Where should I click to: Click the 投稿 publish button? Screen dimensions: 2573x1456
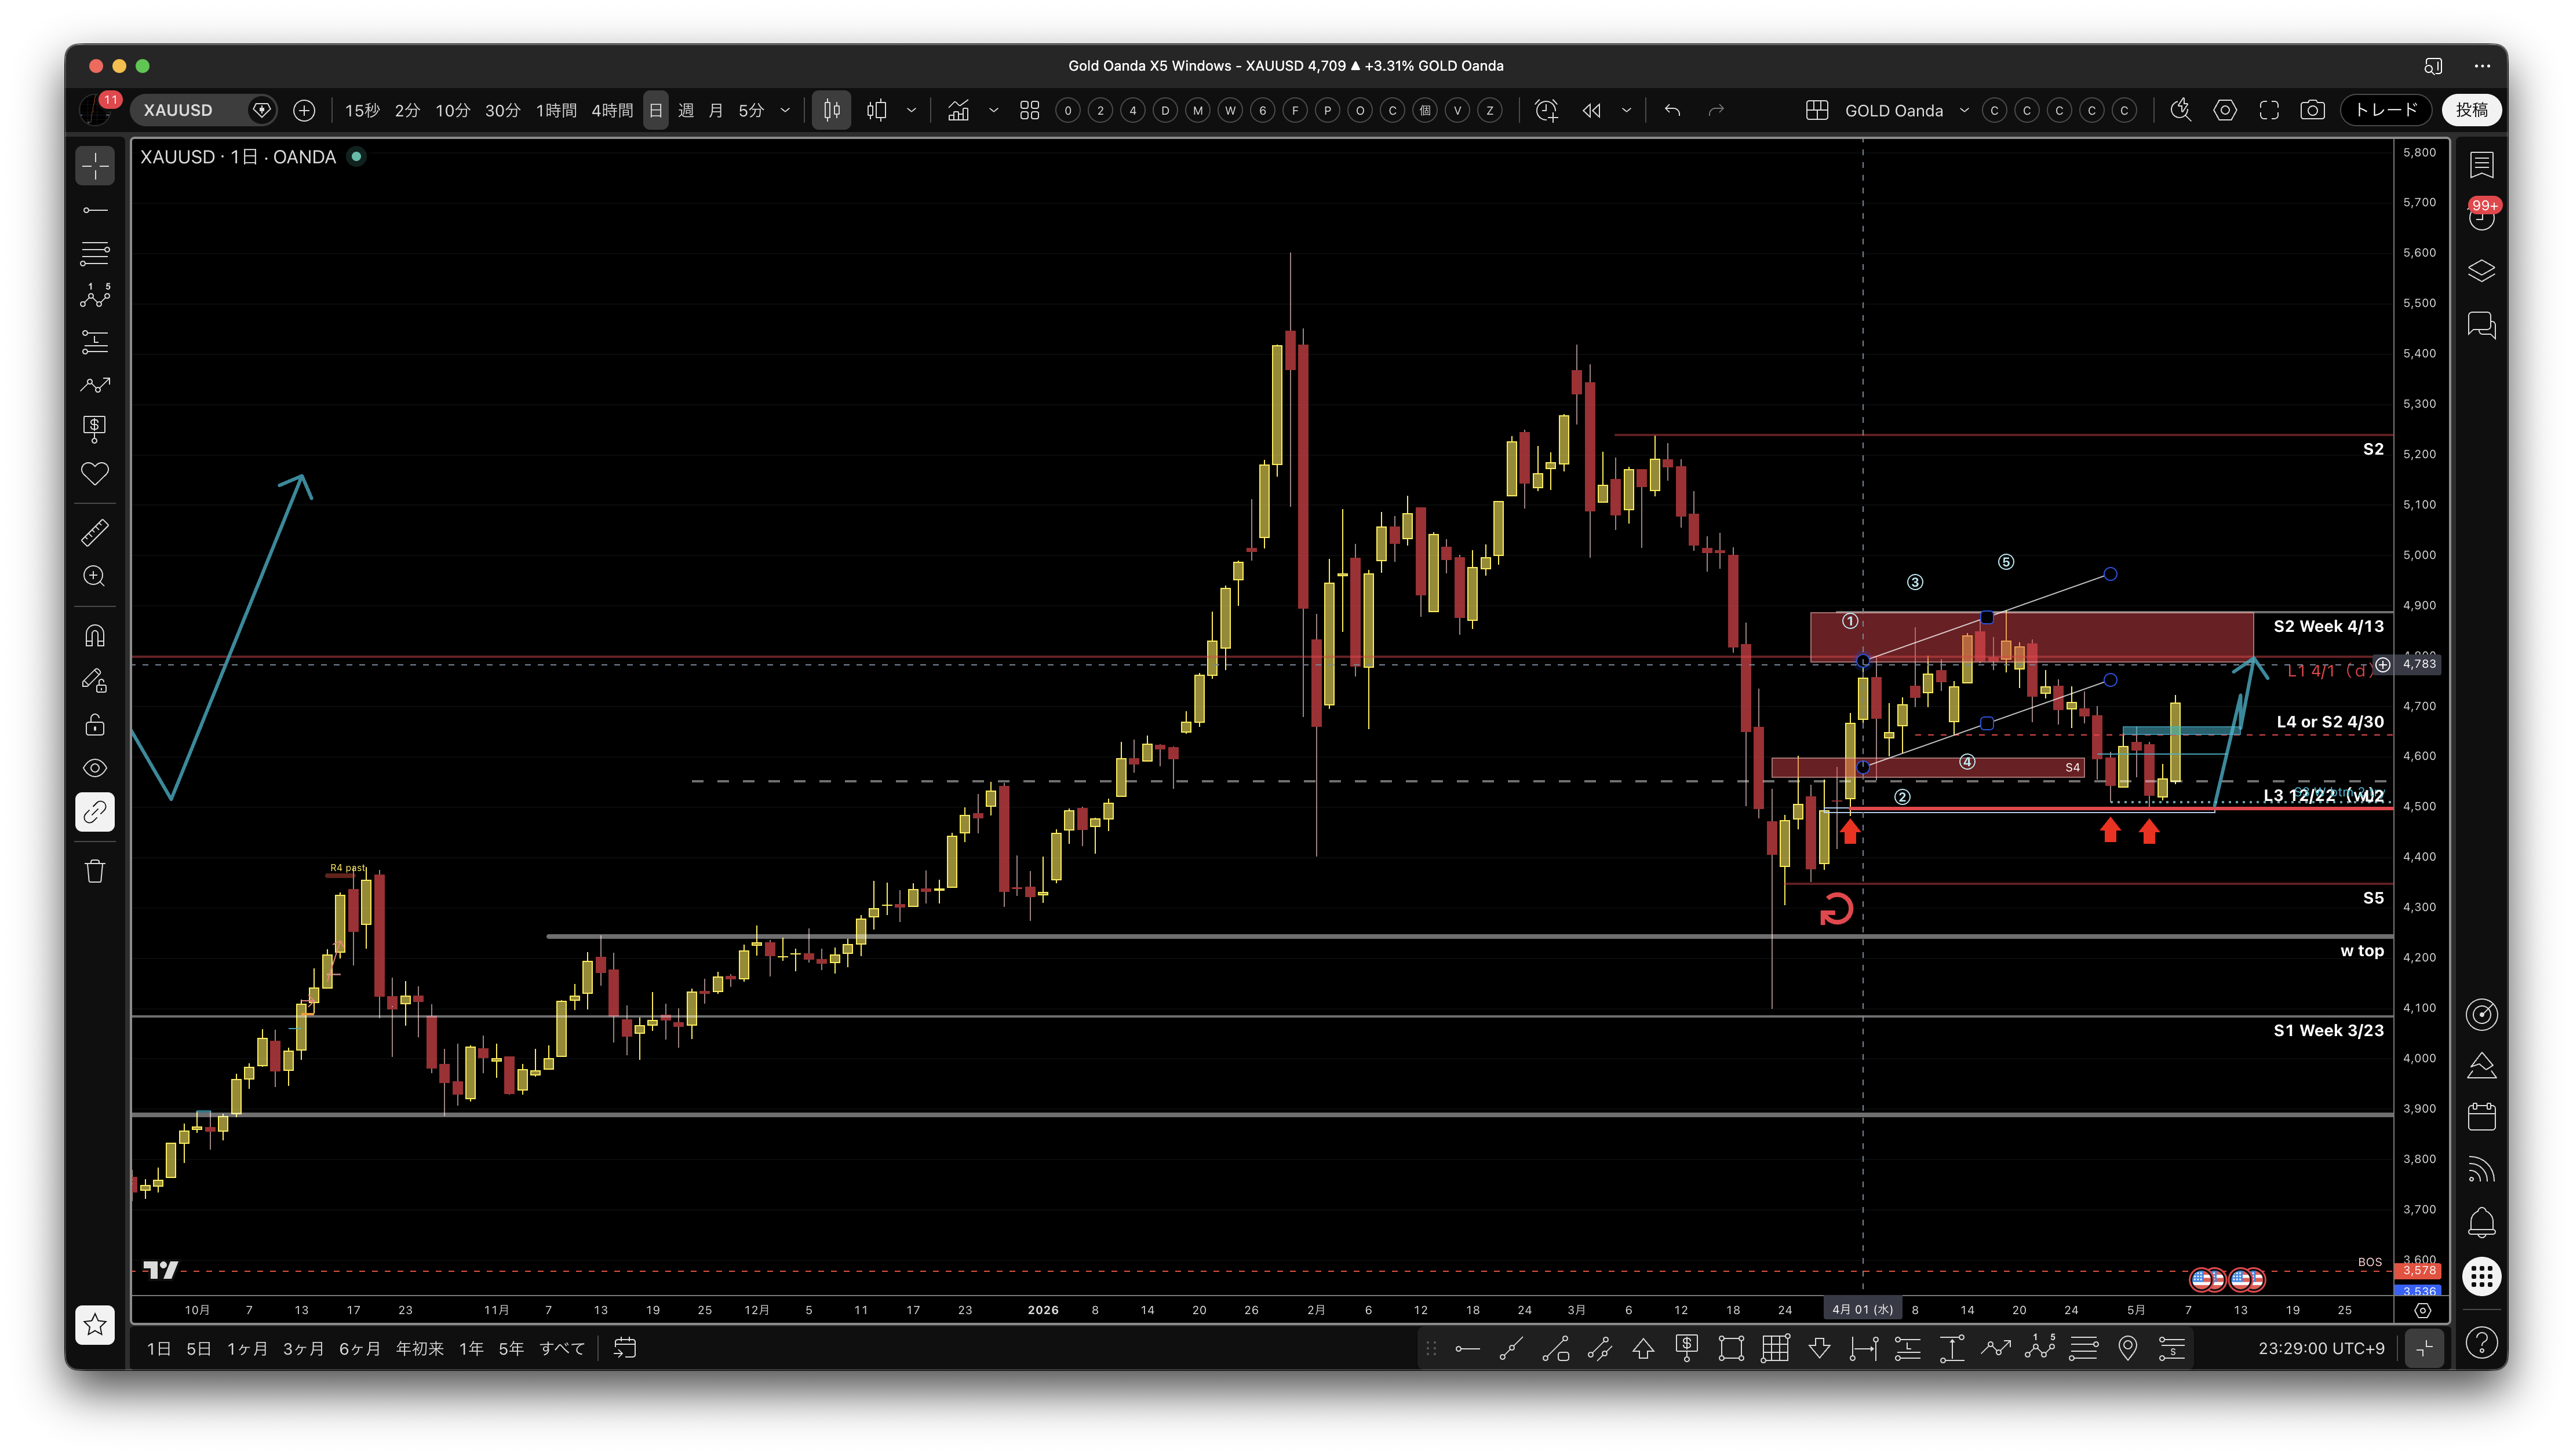(2472, 110)
